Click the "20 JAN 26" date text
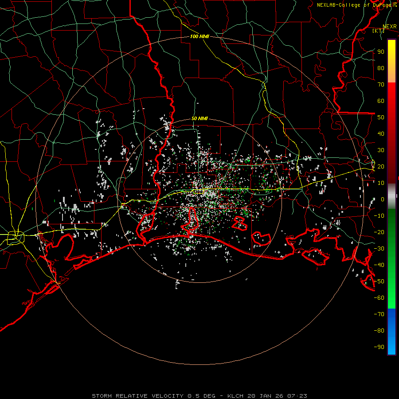399x399 pixels. point(266,396)
